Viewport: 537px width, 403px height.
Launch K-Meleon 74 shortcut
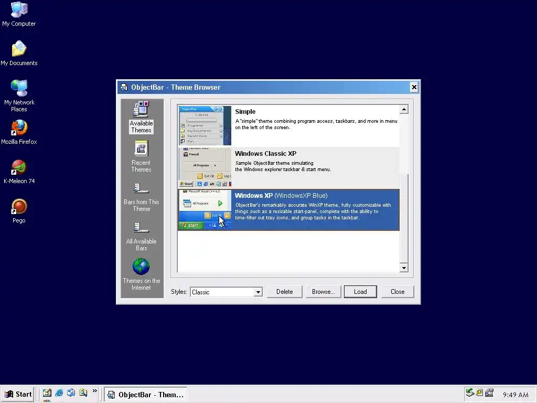(19, 172)
